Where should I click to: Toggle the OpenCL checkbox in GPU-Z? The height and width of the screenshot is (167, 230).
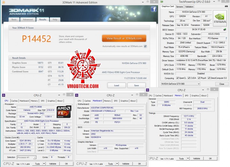coord(177,78)
